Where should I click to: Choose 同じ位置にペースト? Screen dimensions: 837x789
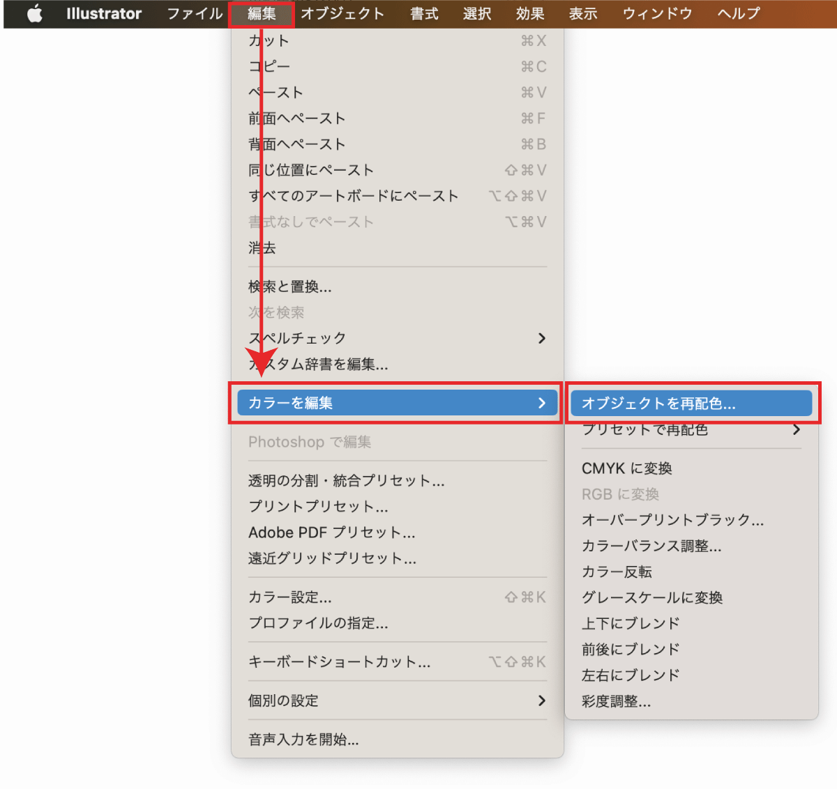point(398,170)
